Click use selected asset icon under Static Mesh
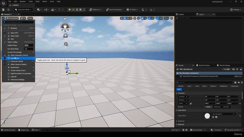 click(x=213, y=117)
